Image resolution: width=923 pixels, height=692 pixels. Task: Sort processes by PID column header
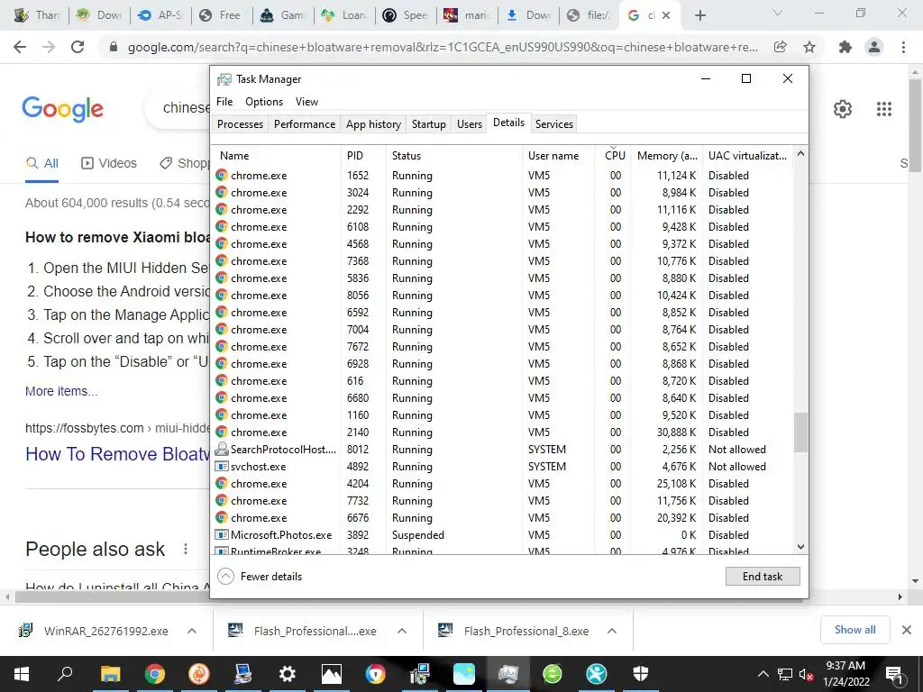(363, 156)
